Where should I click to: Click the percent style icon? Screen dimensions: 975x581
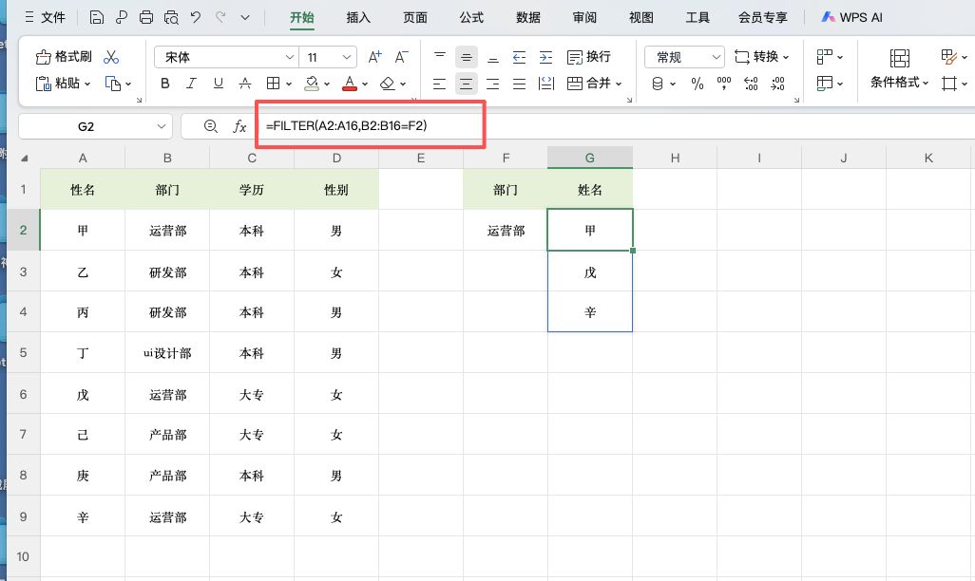tap(698, 84)
